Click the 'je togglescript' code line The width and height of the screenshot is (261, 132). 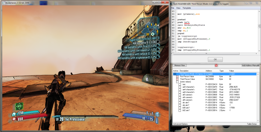187,36
